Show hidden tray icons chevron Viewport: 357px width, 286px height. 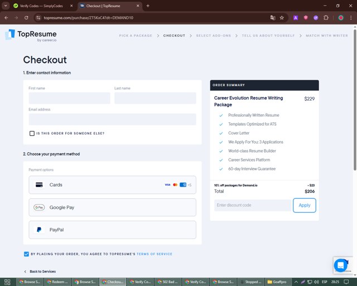pos(296,282)
